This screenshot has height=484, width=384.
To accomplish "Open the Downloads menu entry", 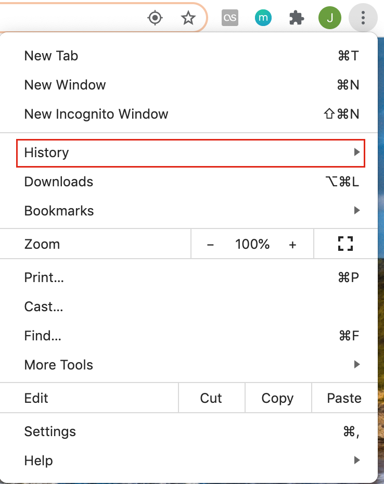I will [189, 182].
